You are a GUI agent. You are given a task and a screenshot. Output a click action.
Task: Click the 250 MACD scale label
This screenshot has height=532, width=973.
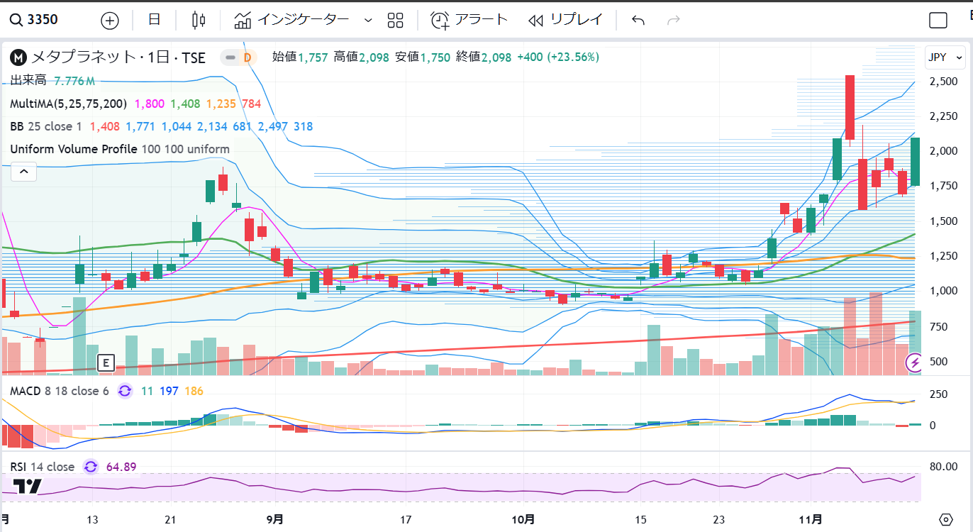click(x=940, y=394)
